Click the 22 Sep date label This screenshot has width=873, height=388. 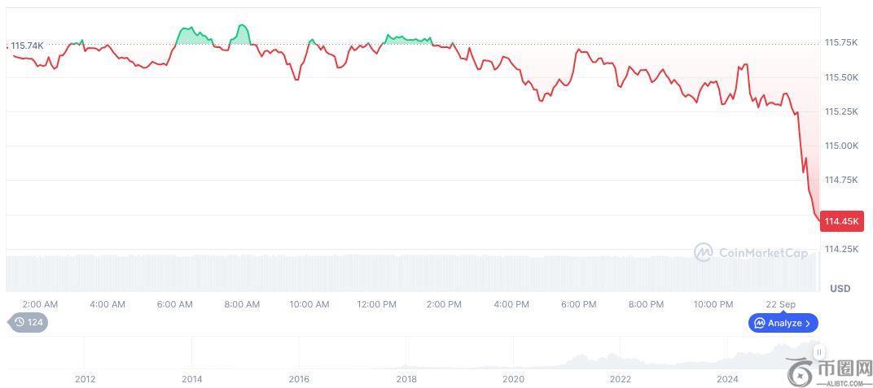(x=781, y=304)
